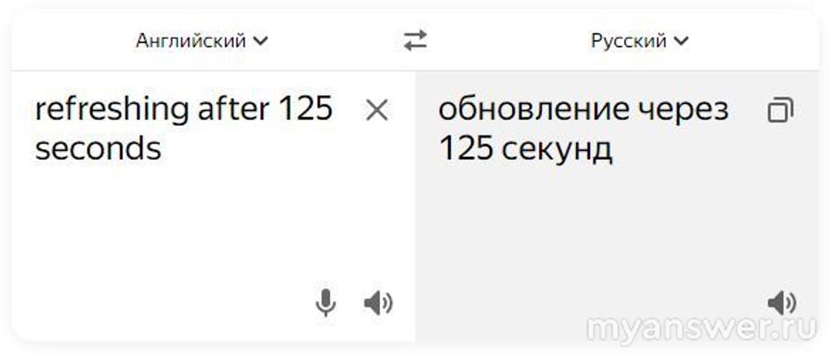Viewport: 830px width, 355px height.
Task: Open the Английский source language dropdown
Action: (202, 41)
